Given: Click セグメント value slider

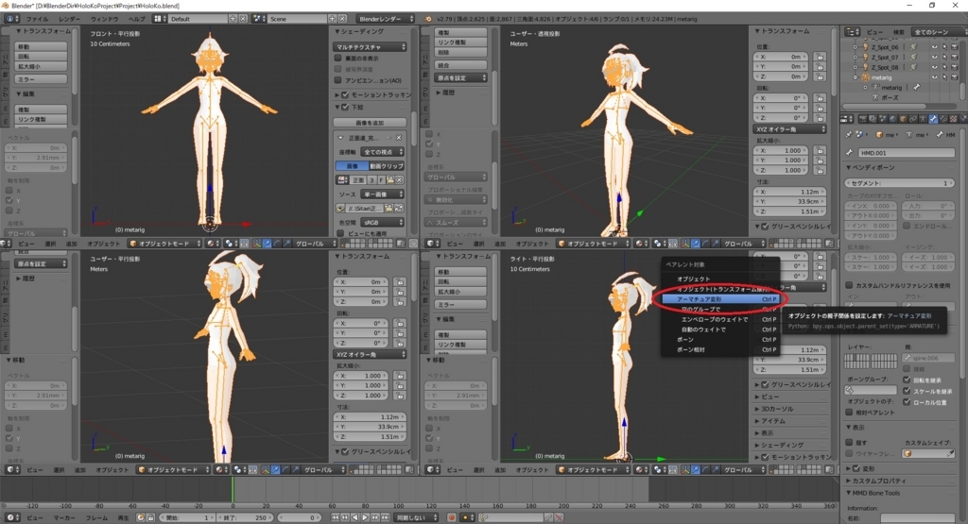Looking at the screenshot, I should click(x=900, y=183).
